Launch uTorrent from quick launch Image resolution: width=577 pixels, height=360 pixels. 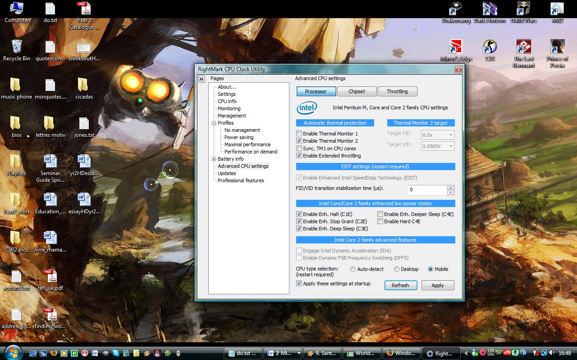(74, 353)
